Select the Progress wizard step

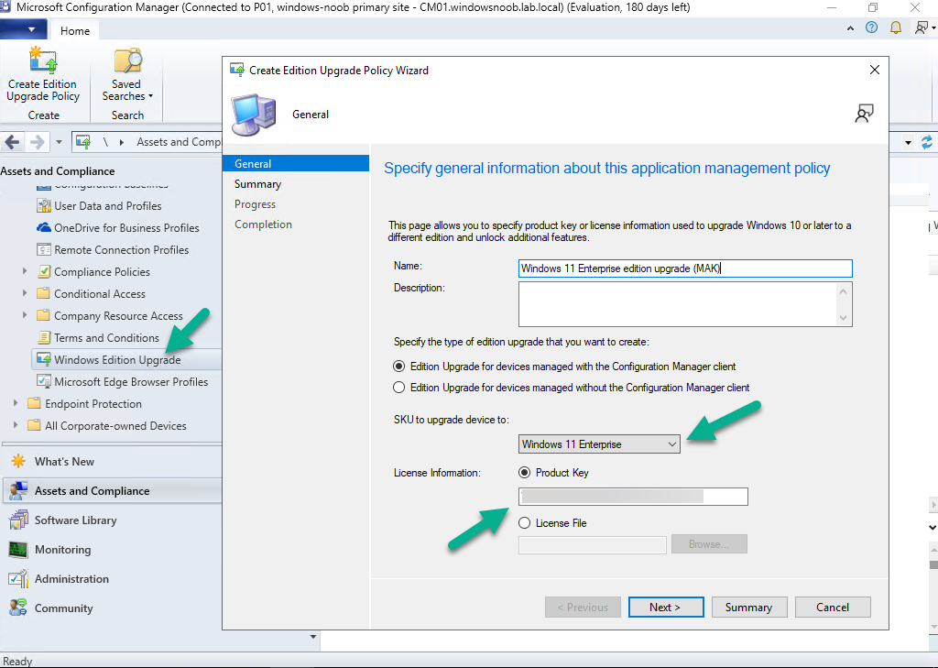pos(255,204)
